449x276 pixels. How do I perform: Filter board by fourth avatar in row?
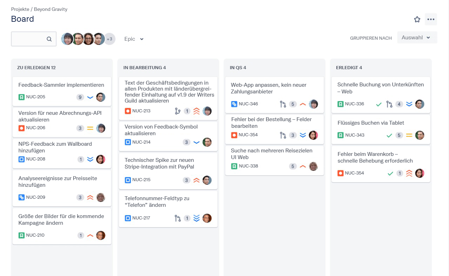click(x=99, y=39)
